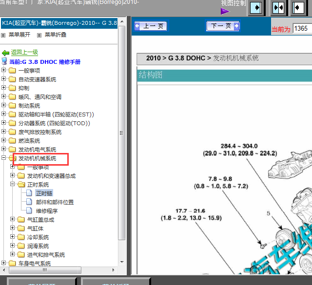The width and height of the screenshot is (312, 285).
Task: Click the purple play triangle under 视图控制
Action: tap(225, 11)
